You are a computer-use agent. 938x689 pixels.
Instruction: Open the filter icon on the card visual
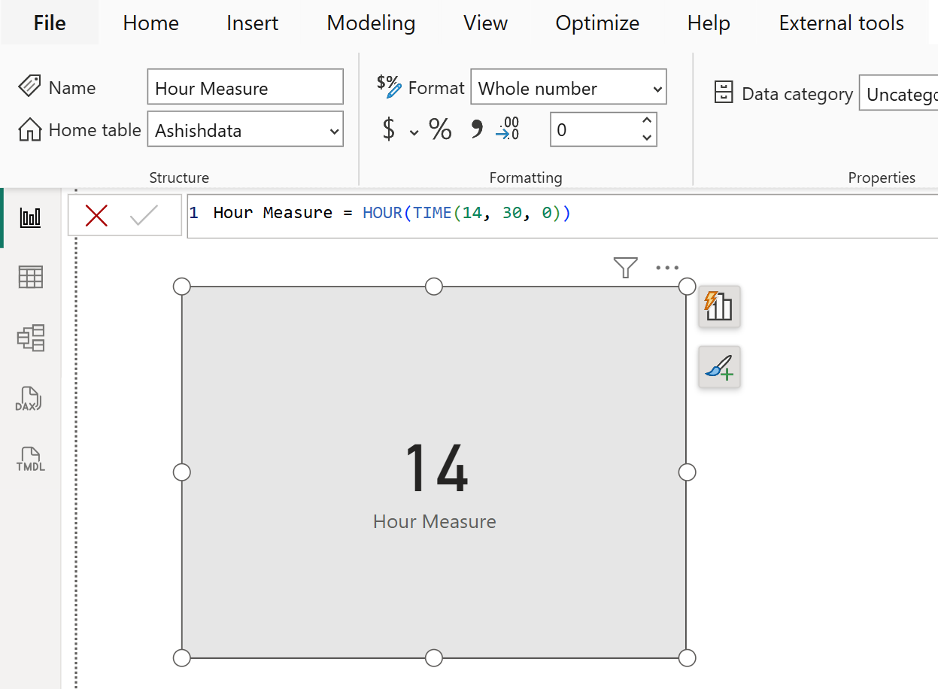point(625,267)
